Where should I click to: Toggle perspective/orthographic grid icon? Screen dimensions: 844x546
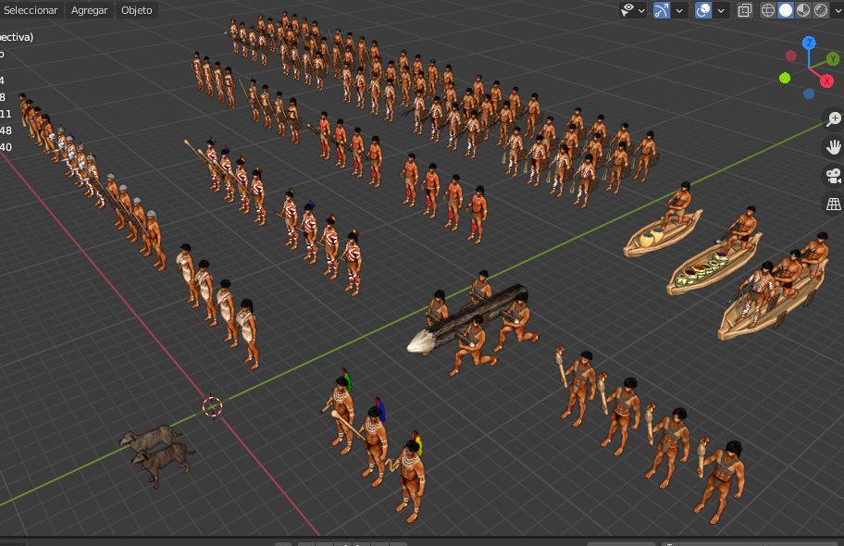point(834,204)
